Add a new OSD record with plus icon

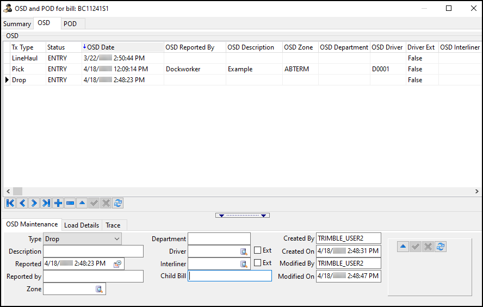pyautogui.click(x=58, y=203)
